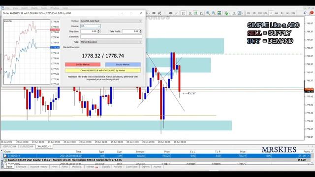315x177 pixels.
Task: Open the View menu
Action: [x=15, y=8]
